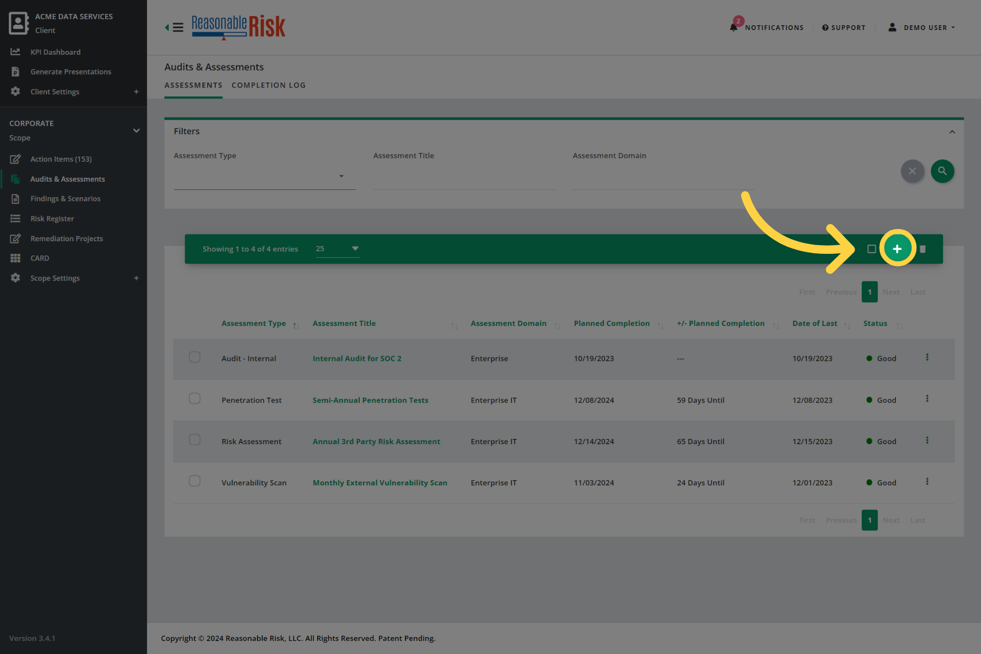Screen dimensions: 981x654
Task: Open the Demo User account dropdown
Action: click(x=921, y=28)
